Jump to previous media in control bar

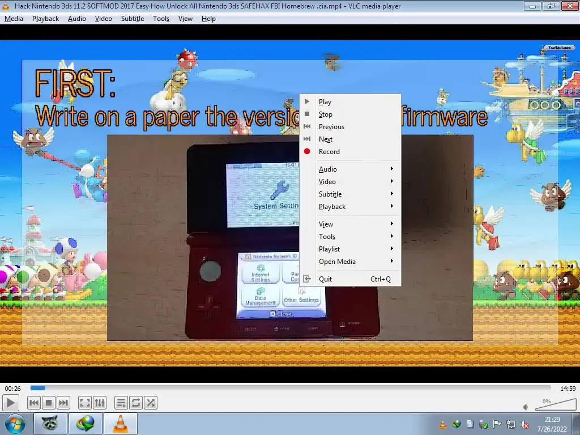click(x=33, y=403)
